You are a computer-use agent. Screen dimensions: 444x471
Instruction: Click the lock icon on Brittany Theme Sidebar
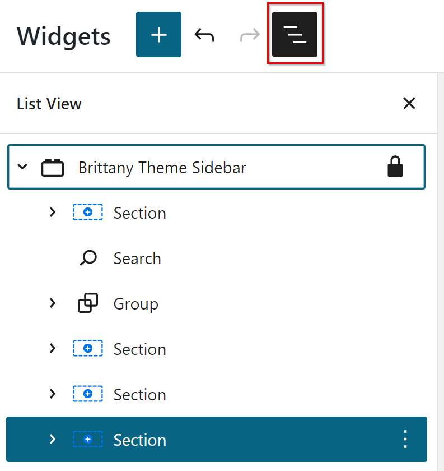coord(395,167)
